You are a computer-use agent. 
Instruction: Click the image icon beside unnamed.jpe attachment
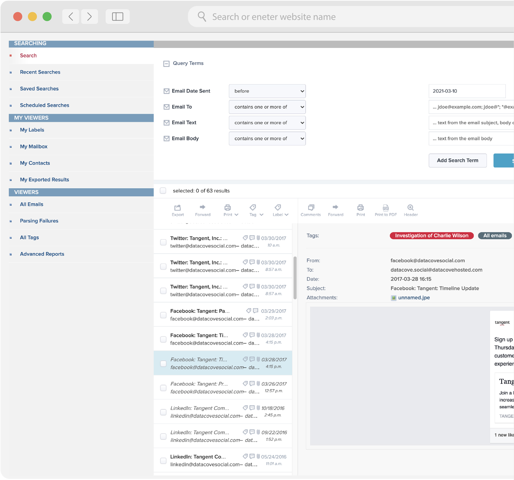393,298
